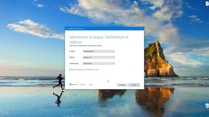Open the Légal link
The height and width of the screenshot is (117, 209).
[91, 84]
